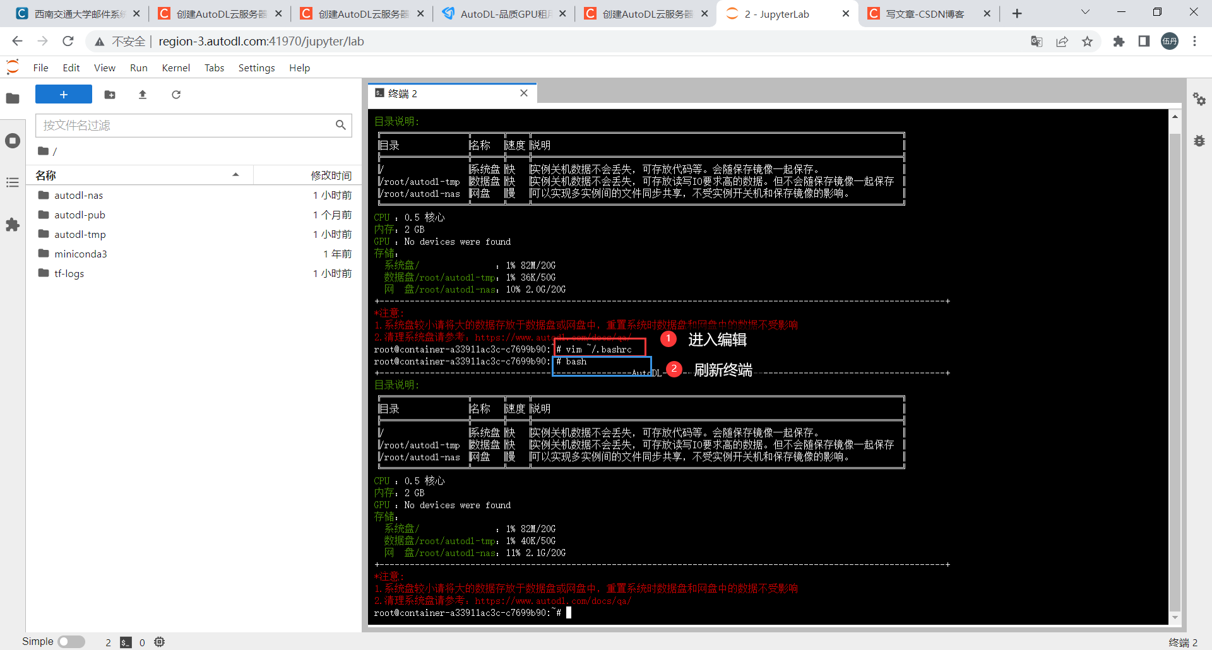Screen dimensions: 1212x650
Task: Reload the page with browser refresh icon
Action: pos(68,41)
